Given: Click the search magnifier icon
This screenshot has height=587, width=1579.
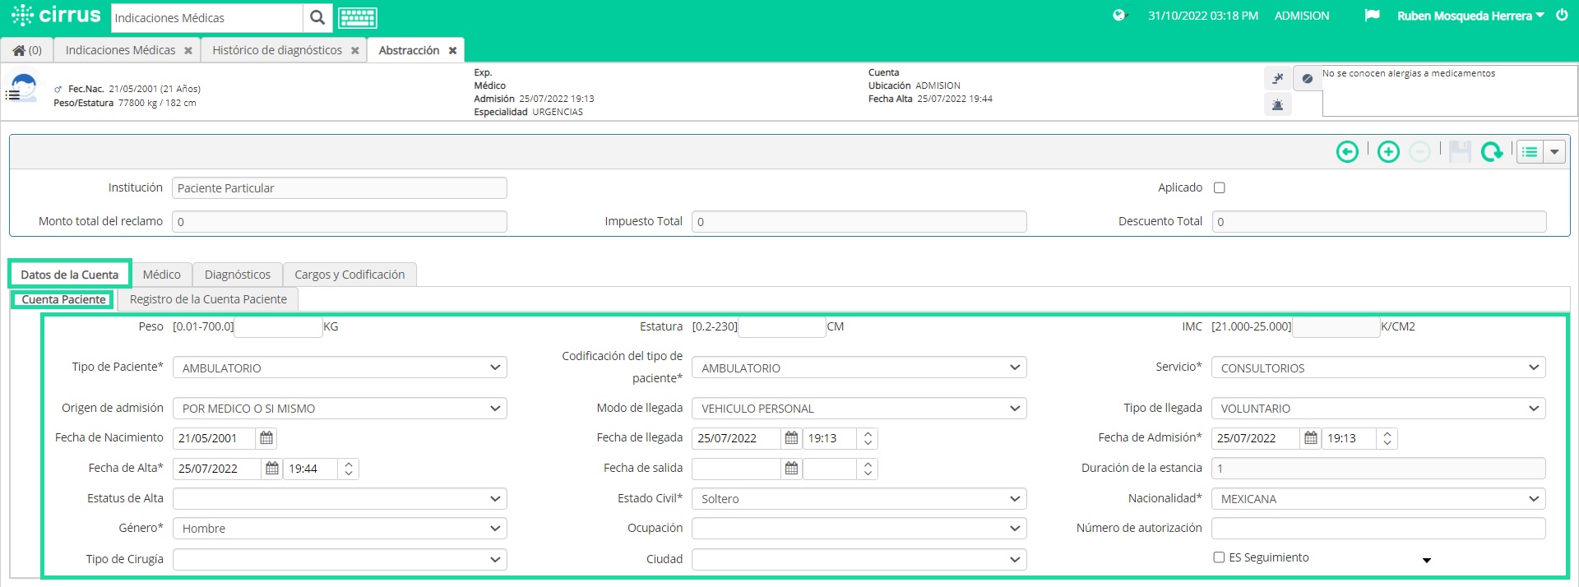Looking at the screenshot, I should point(317,17).
